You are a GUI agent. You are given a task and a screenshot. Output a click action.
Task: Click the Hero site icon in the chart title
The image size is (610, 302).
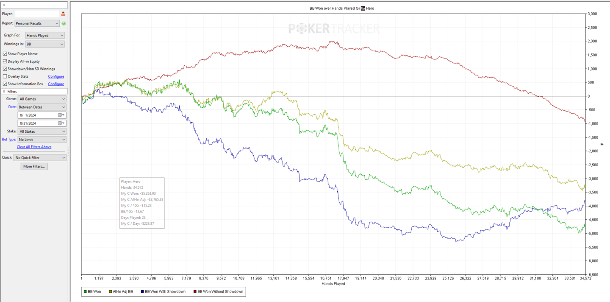coord(363,8)
